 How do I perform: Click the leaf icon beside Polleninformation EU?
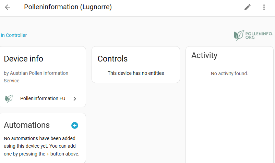9,99
